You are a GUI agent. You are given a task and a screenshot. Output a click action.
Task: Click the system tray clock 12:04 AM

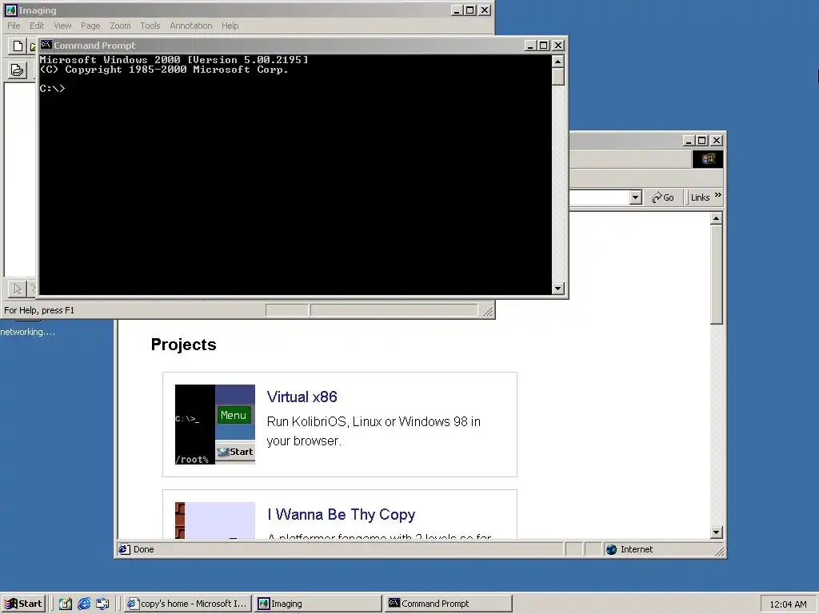click(788, 604)
